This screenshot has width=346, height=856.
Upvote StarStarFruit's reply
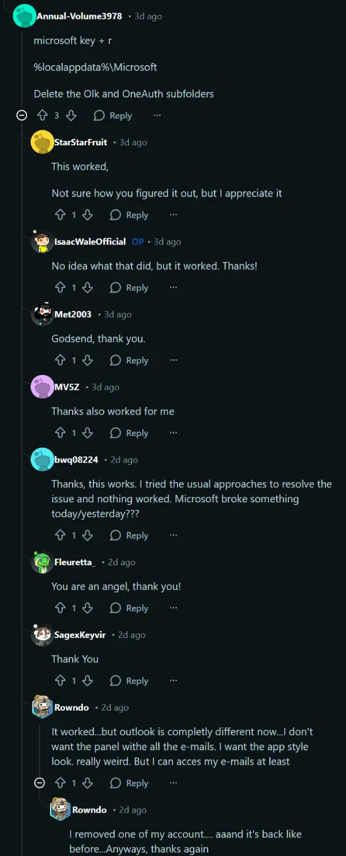click(60, 215)
